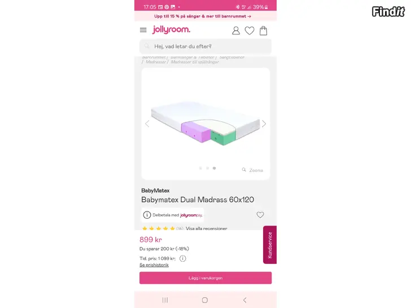Tap the Android back navigation button

tap(245, 300)
